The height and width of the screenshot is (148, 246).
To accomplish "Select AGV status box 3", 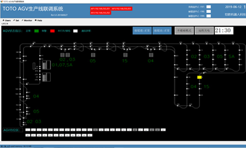I will (x=39, y=130).
